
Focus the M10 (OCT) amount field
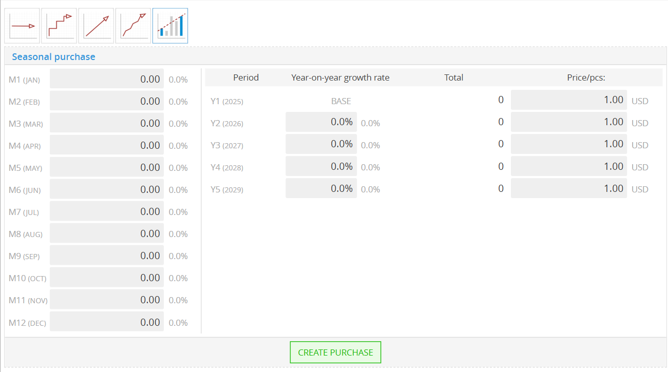click(107, 278)
